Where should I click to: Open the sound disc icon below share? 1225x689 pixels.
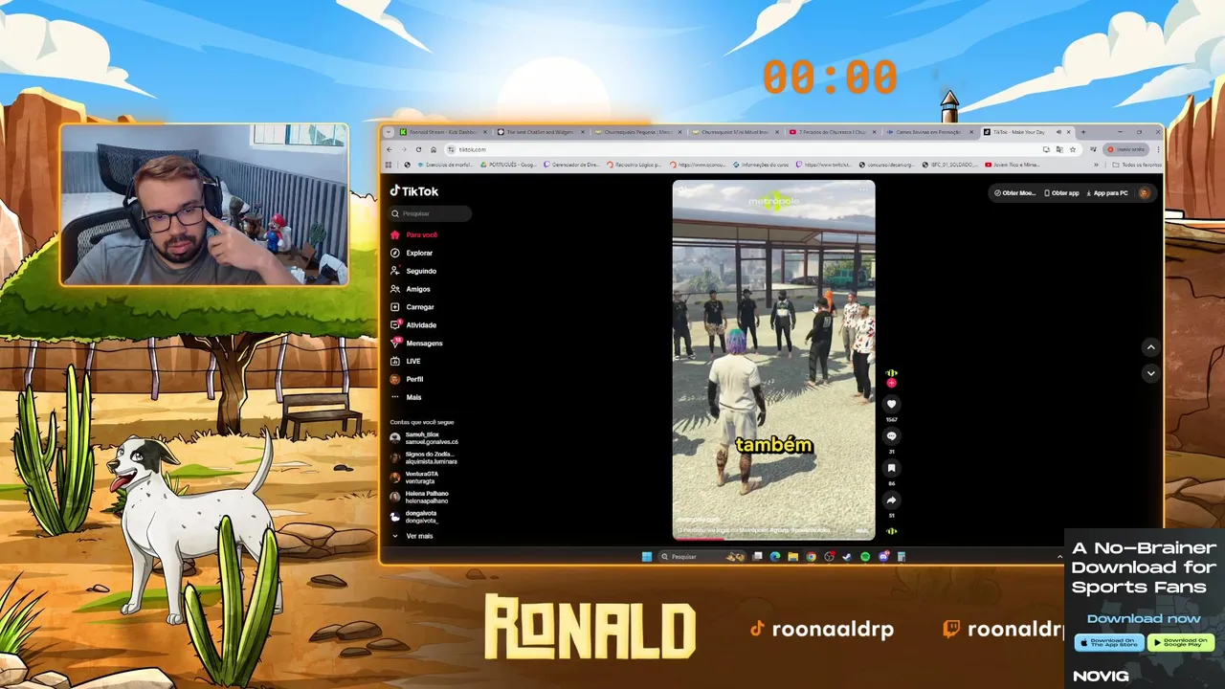(x=891, y=531)
